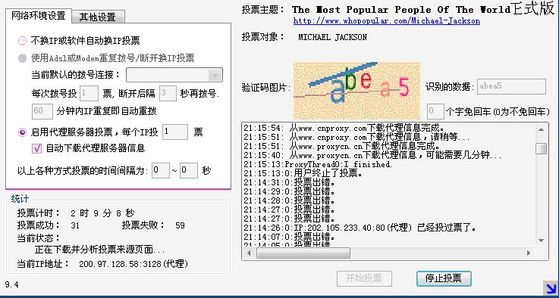Open the 当前默认的拨号连接 dropdown
559x298 pixels.
(x=174, y=75)
